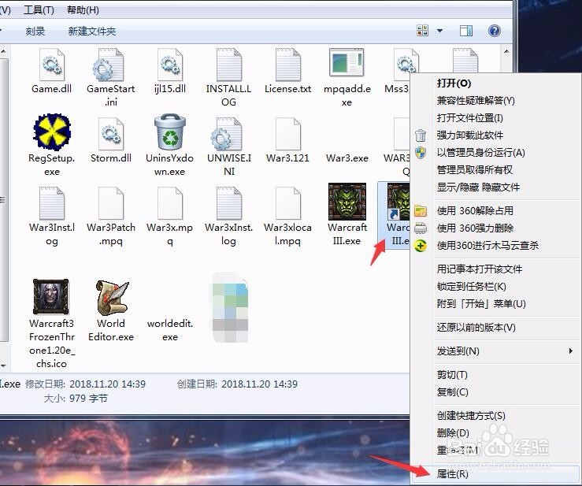Viewport: 582px width, 486px height.
Task: Click the 创建日期 2018.11.20 14:39 detail
Action: pos(237,384)
